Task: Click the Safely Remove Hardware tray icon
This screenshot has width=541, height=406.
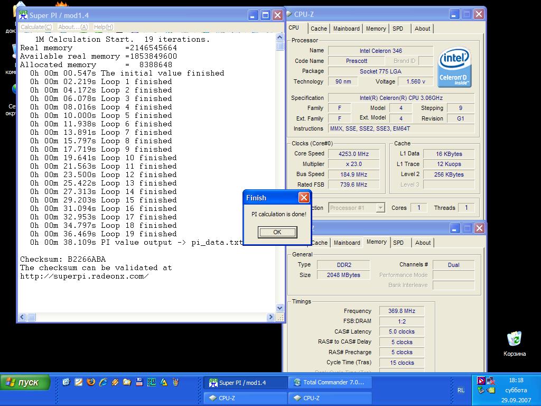Action: click(481, 391)
